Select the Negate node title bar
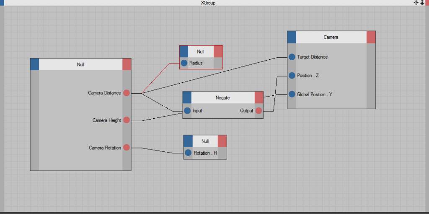This screenshot has height=214, width=429. (222, 97)
